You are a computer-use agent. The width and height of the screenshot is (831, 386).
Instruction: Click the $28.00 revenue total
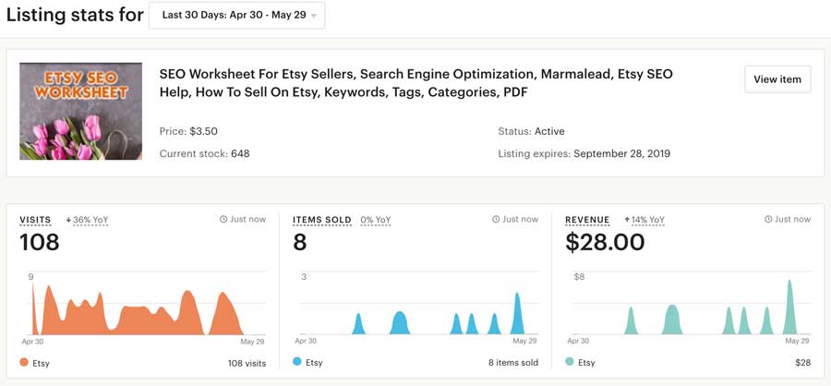(605, 242)
